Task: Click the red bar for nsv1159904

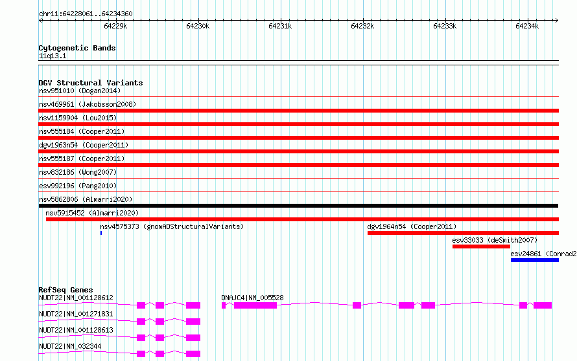Action: [x=298, y=124]
